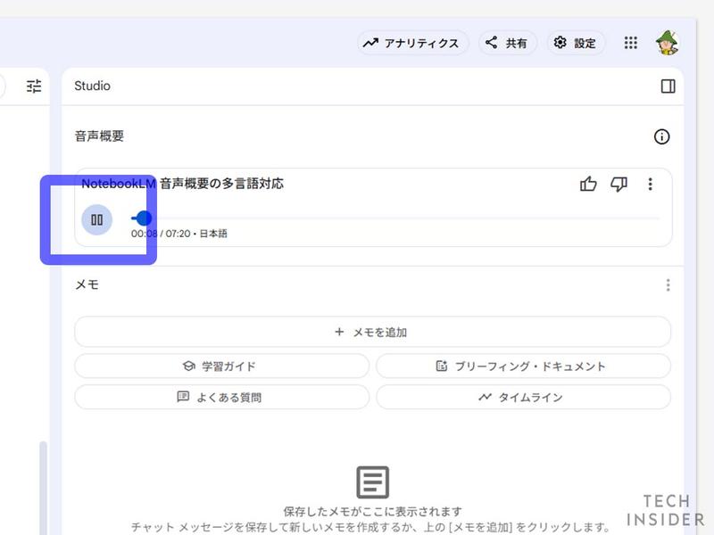Create a タイムライン from sources
Image resolution: width=714 pixels, height=535 pixels.
coord(523,398)
